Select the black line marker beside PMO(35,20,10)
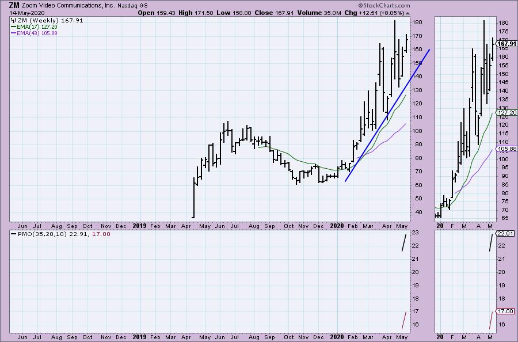 point(14,234)
